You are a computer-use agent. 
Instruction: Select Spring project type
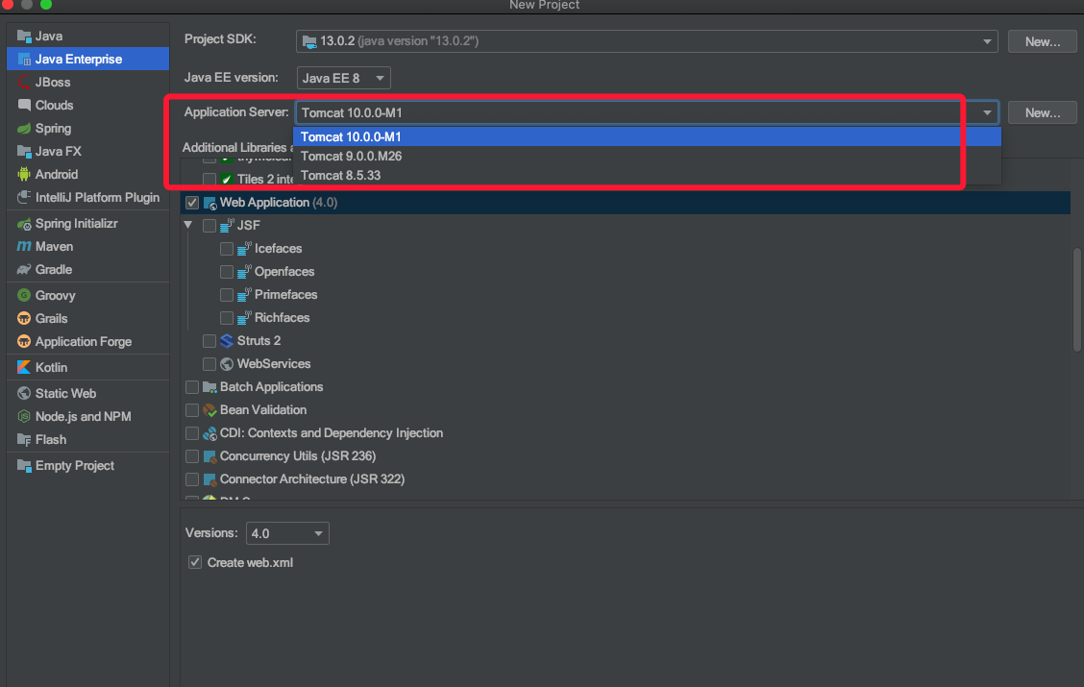(x=87, y=129)
